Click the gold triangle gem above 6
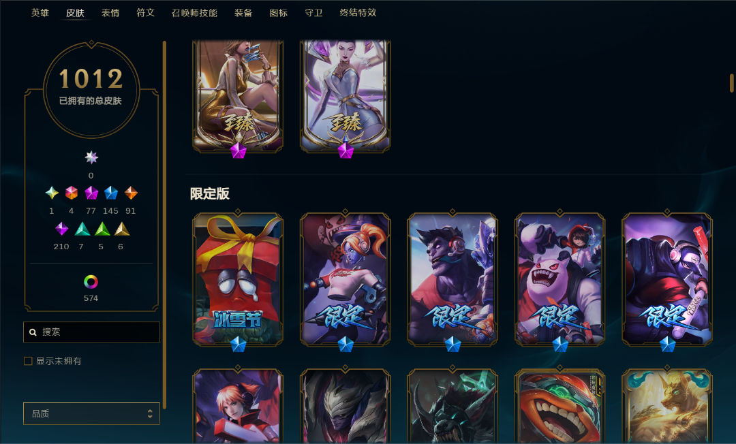 coord(122,229)
